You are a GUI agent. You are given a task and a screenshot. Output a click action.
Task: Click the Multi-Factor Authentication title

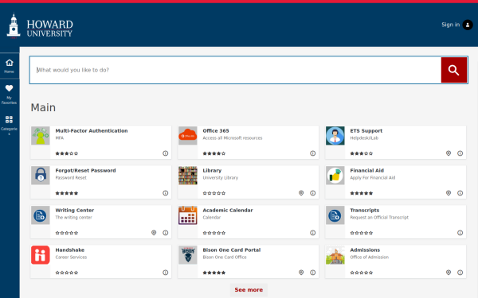click(x=92, y=131)
